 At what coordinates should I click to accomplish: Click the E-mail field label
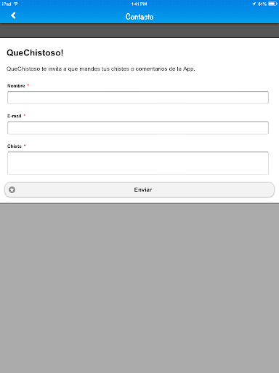(15, 116)
